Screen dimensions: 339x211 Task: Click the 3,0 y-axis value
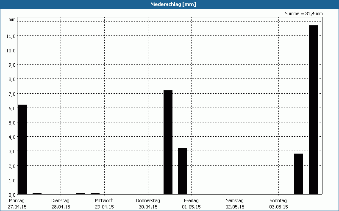(x=12, y=151)
